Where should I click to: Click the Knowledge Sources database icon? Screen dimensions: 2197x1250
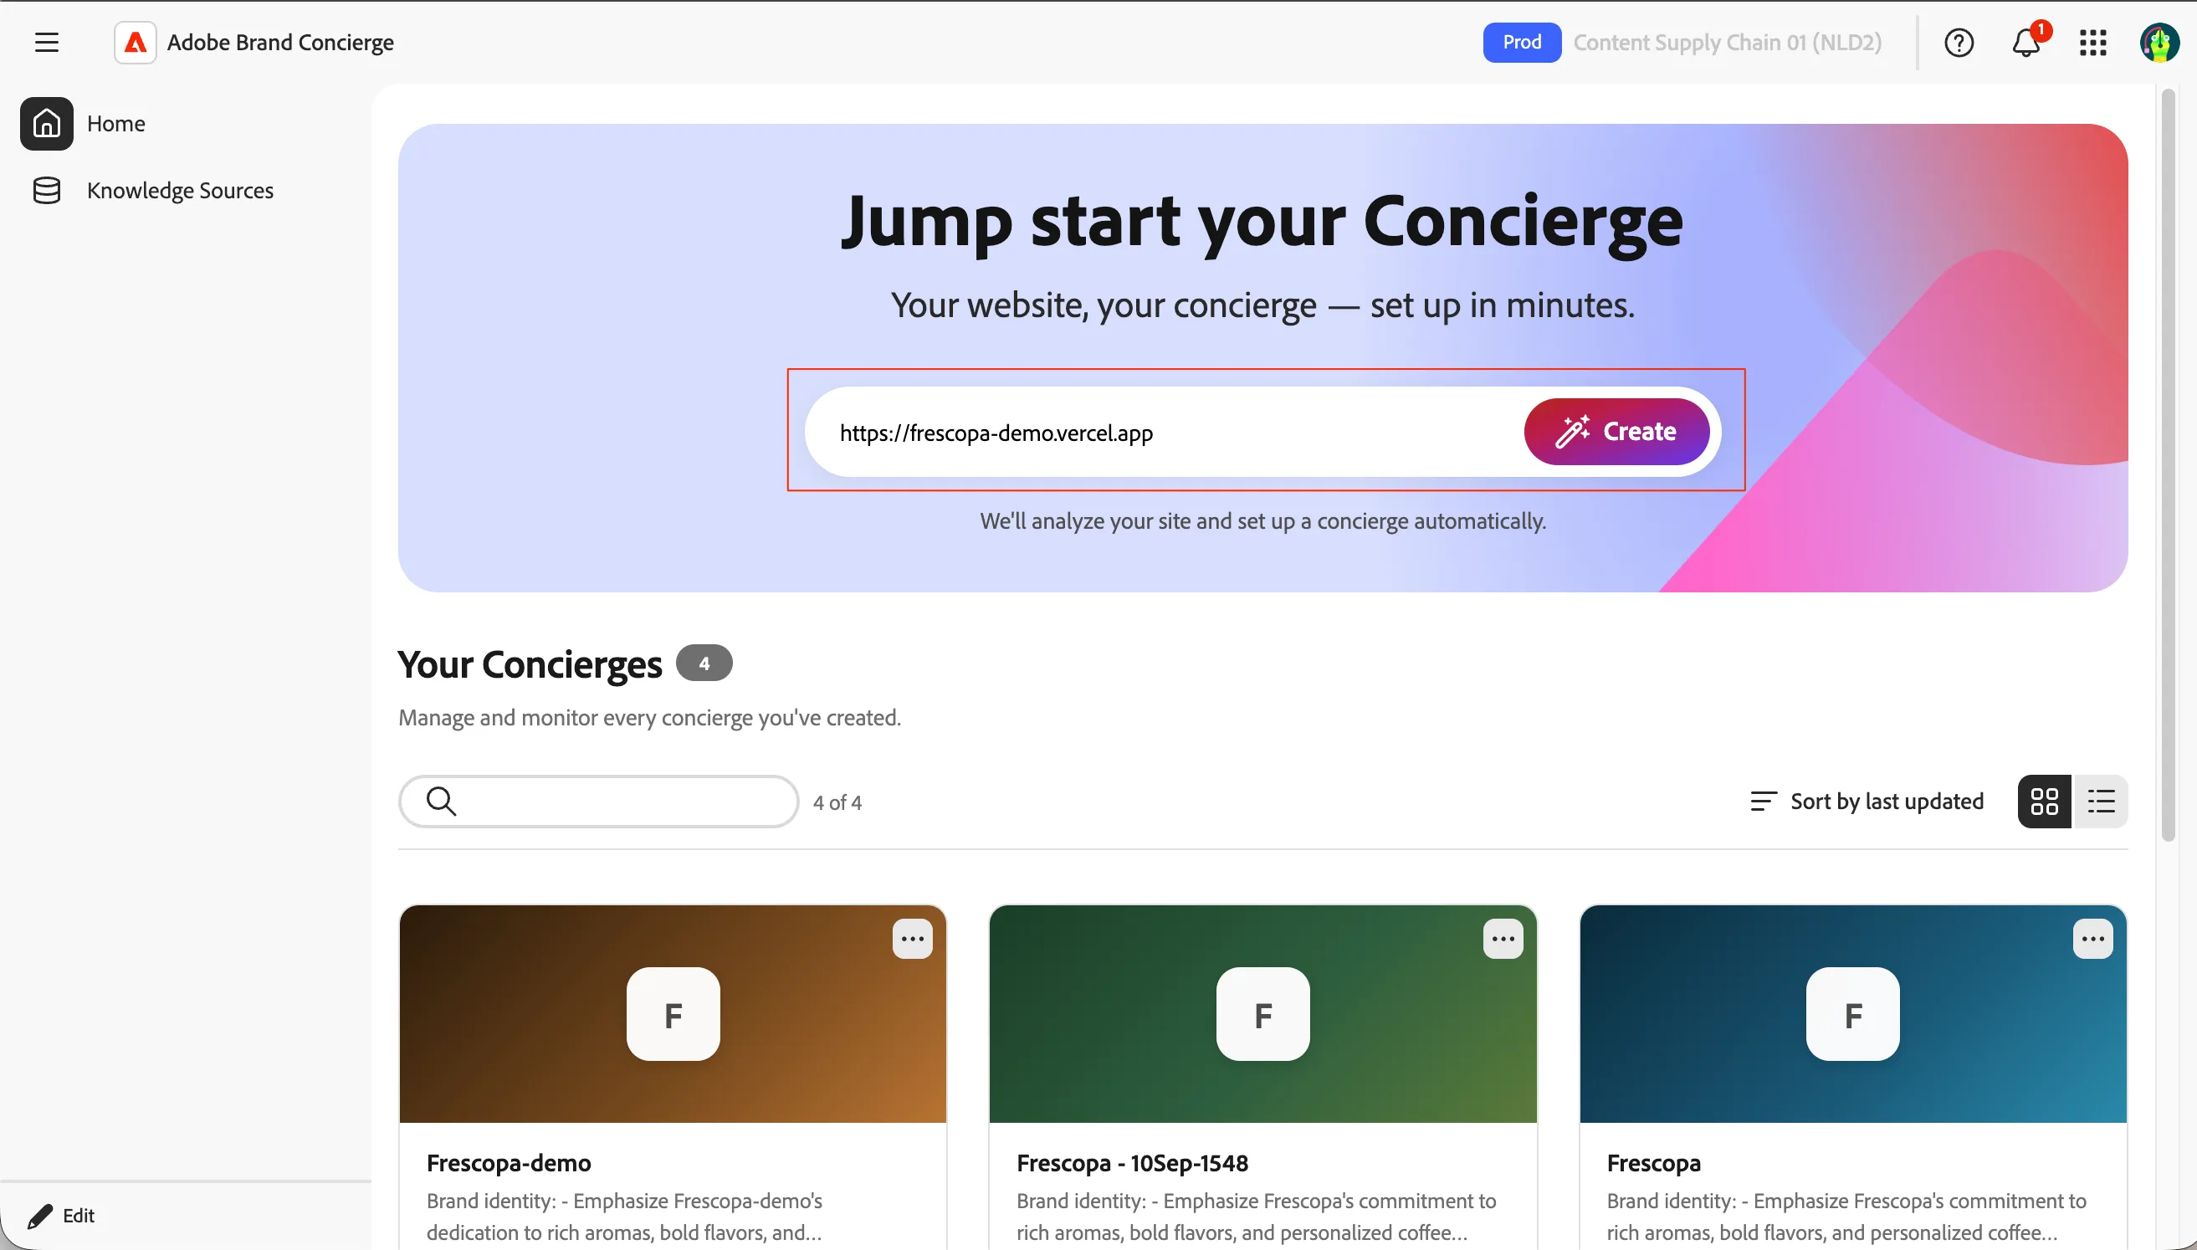(x=46, y=191)
